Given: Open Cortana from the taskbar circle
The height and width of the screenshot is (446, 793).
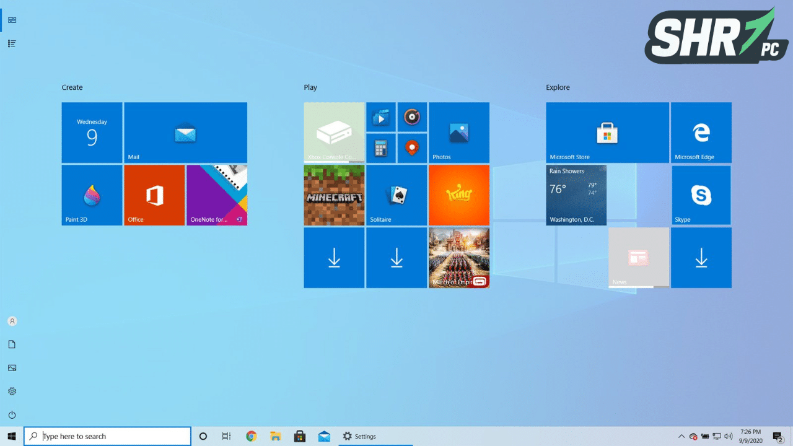Looking at the screenshot, I should point(203,436).
